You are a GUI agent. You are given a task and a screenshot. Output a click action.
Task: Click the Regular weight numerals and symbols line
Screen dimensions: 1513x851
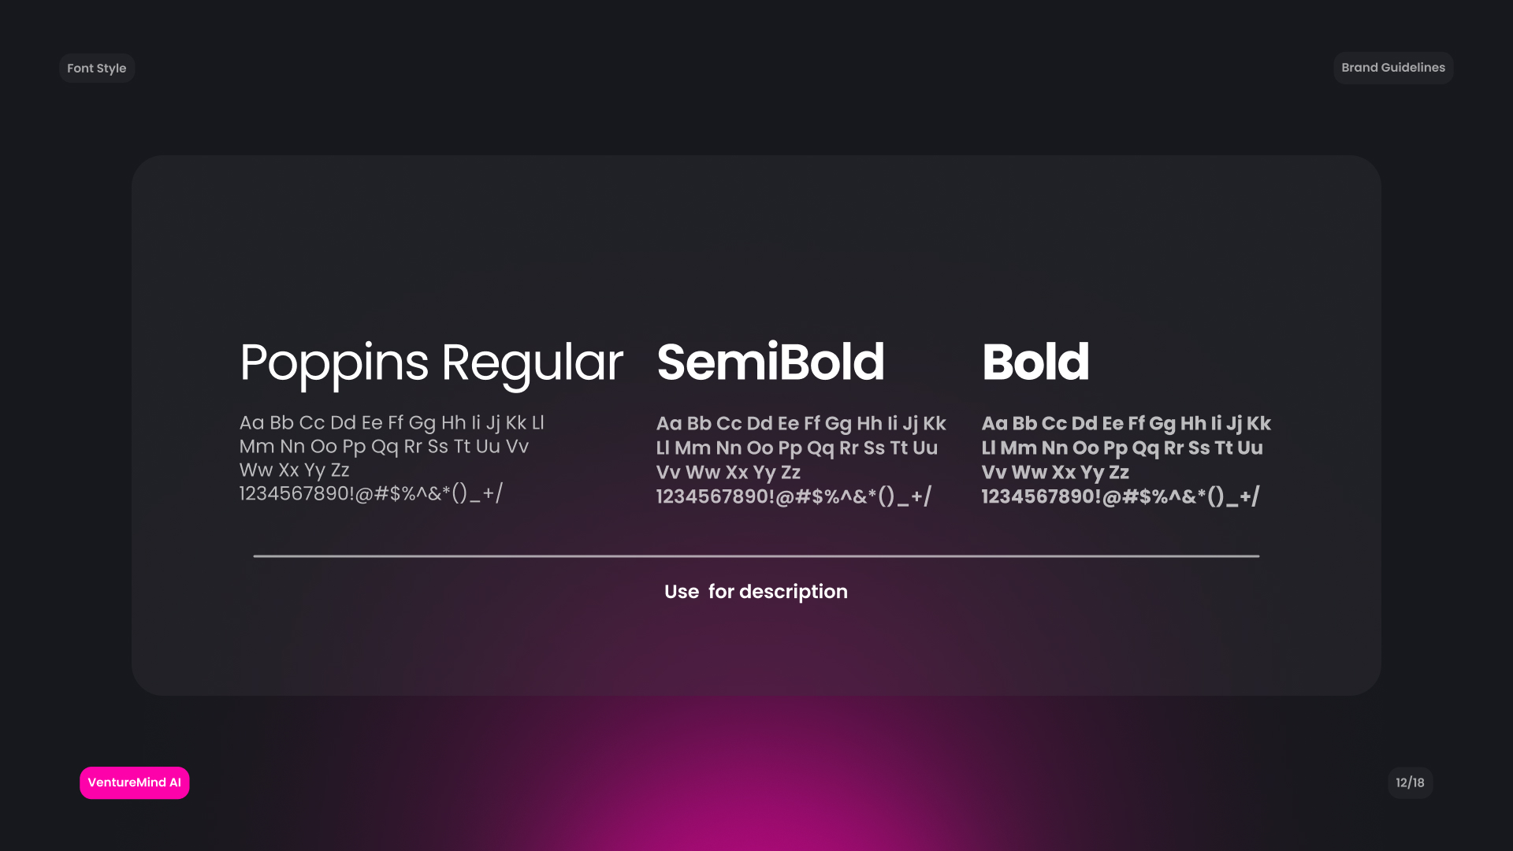tap(370, 494)
